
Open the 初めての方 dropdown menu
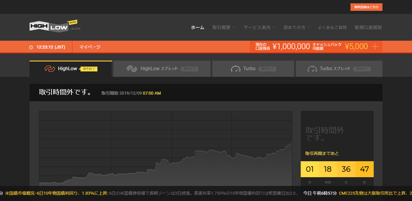pyautogui.click(x=296, y=27)
